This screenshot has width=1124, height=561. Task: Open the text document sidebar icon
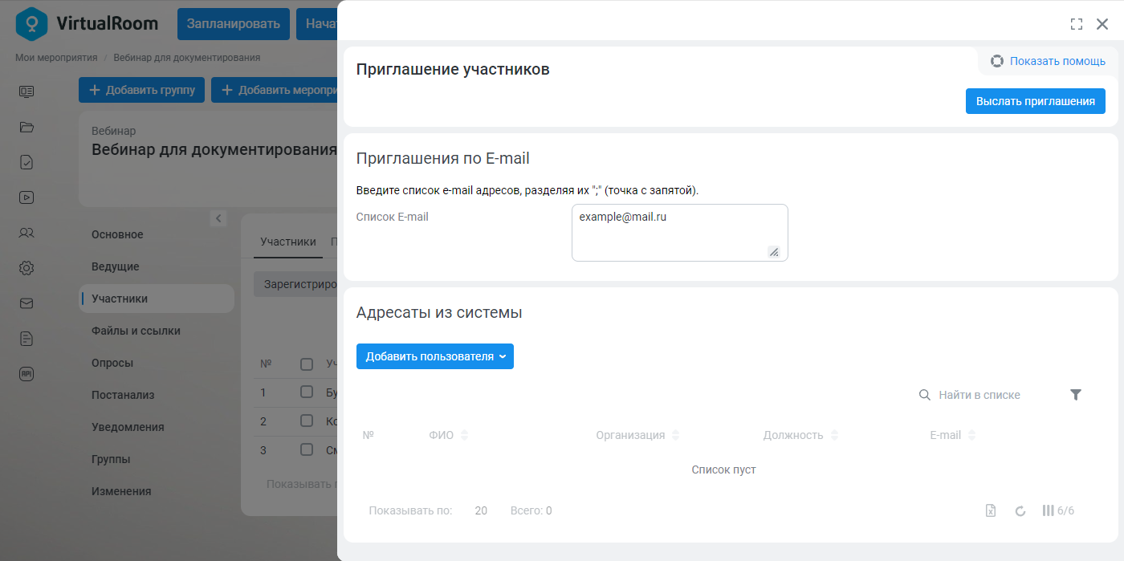(26, 339)
